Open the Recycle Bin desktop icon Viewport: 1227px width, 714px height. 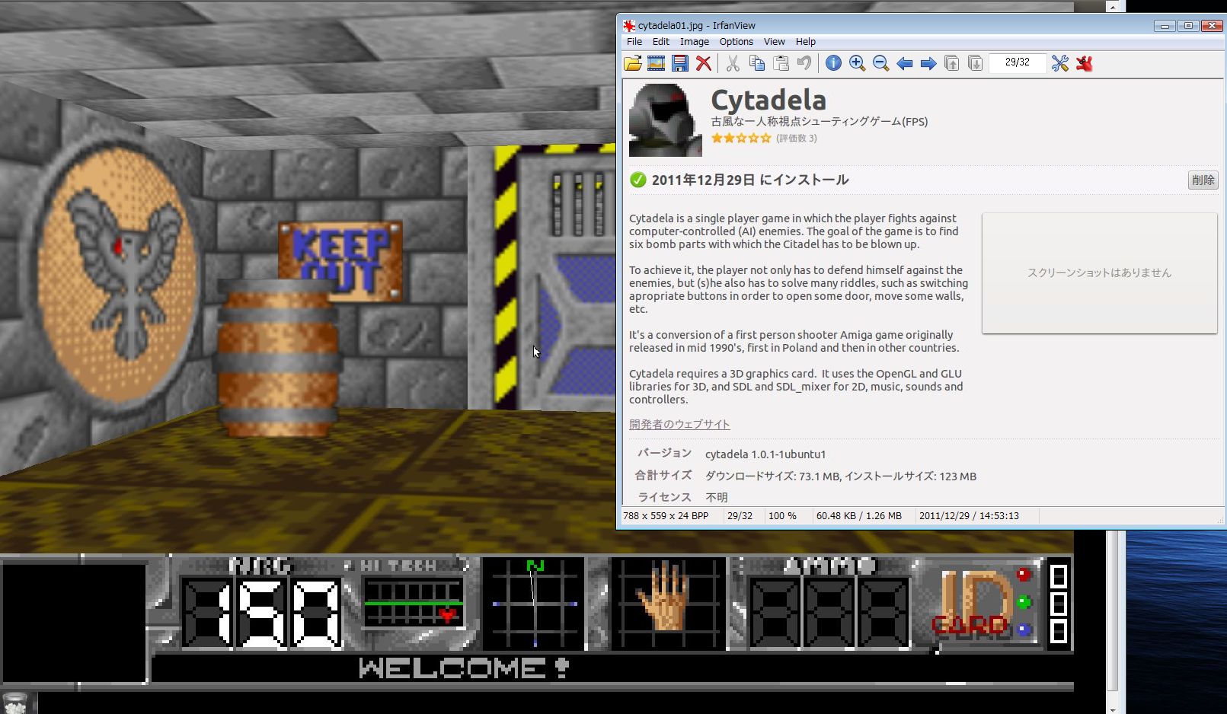click(15, 702)
